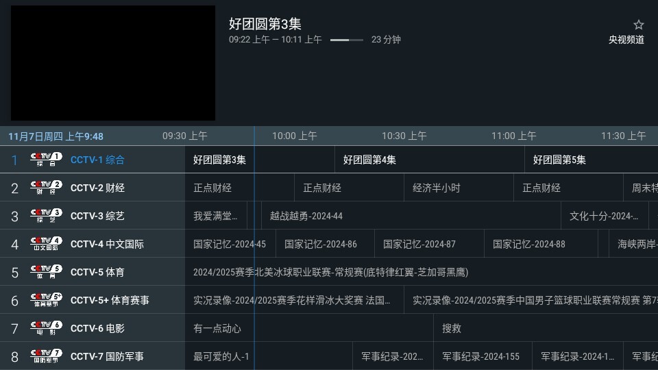Click the CCTV-5+ 体育赛事 channel logo
Viewport: 658px width, 370px height.
point(46,300)
